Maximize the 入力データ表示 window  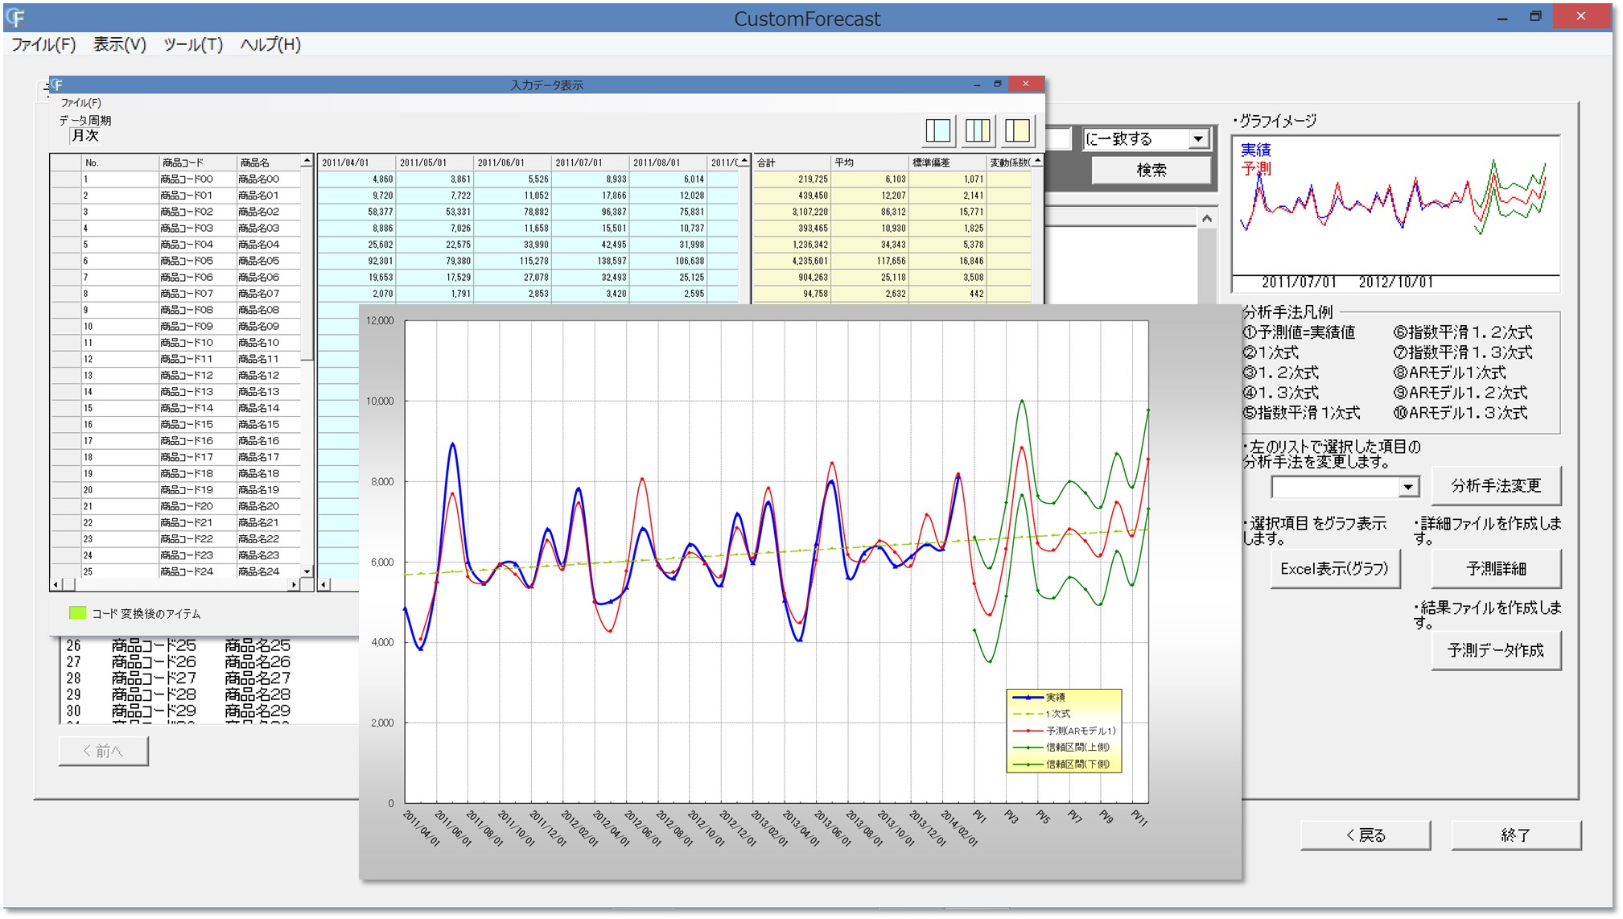pos(997,84)
